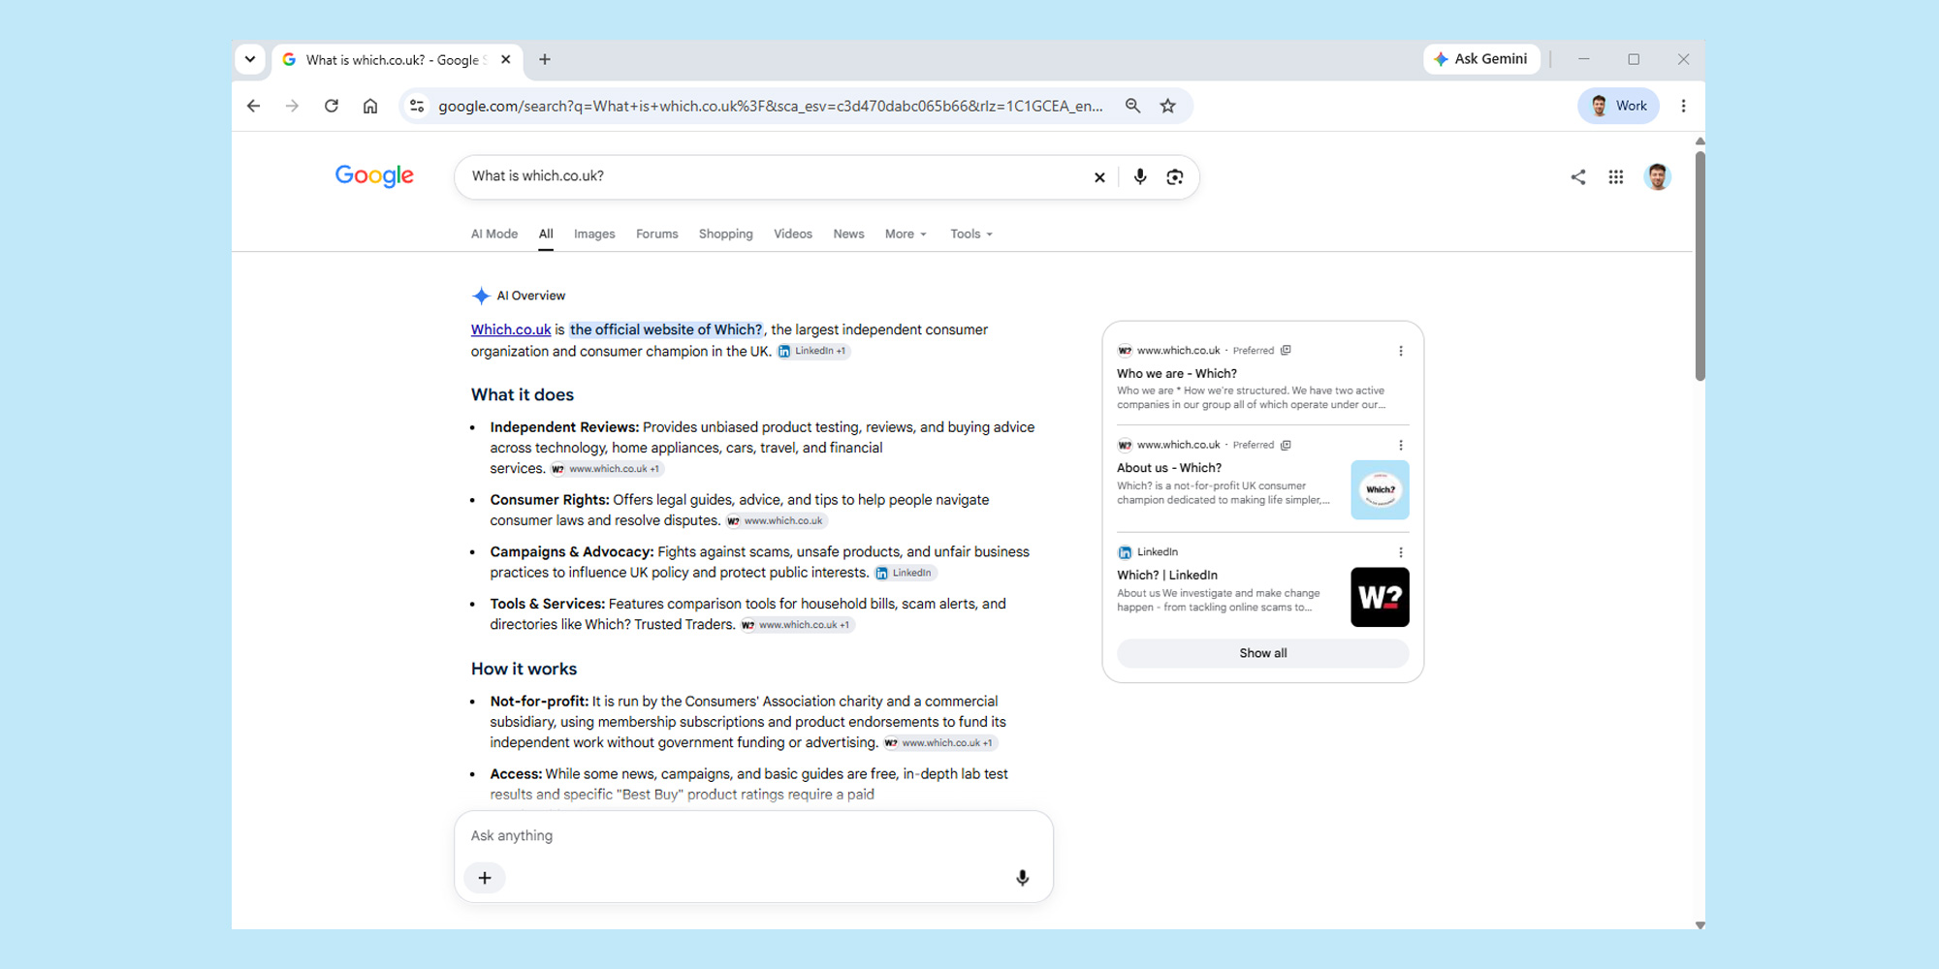The height and width of the screenshot is (969, 1939).
Task: Click the plus button in Ask anything box
Action: click(x=485, y=878)
